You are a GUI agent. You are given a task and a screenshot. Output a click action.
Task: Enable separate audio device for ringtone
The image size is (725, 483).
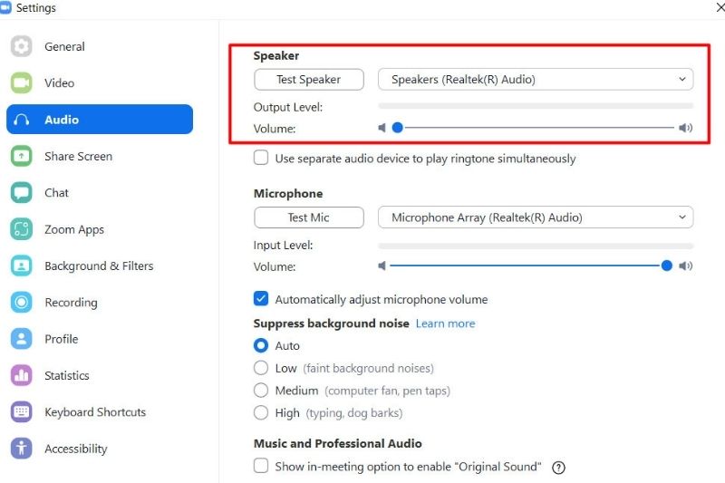pos(261,159)
